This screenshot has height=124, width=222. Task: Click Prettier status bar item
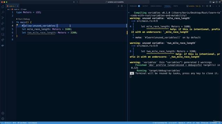coord(213,123)
